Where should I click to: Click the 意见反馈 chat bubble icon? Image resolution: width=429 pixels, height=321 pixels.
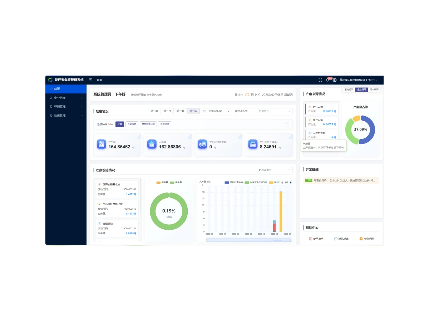(336, 239)
